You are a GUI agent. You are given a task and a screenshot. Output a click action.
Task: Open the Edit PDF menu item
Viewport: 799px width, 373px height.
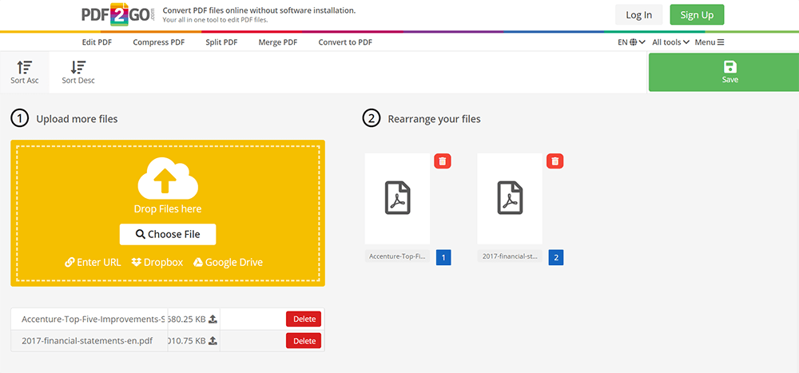tap(97, 42)
